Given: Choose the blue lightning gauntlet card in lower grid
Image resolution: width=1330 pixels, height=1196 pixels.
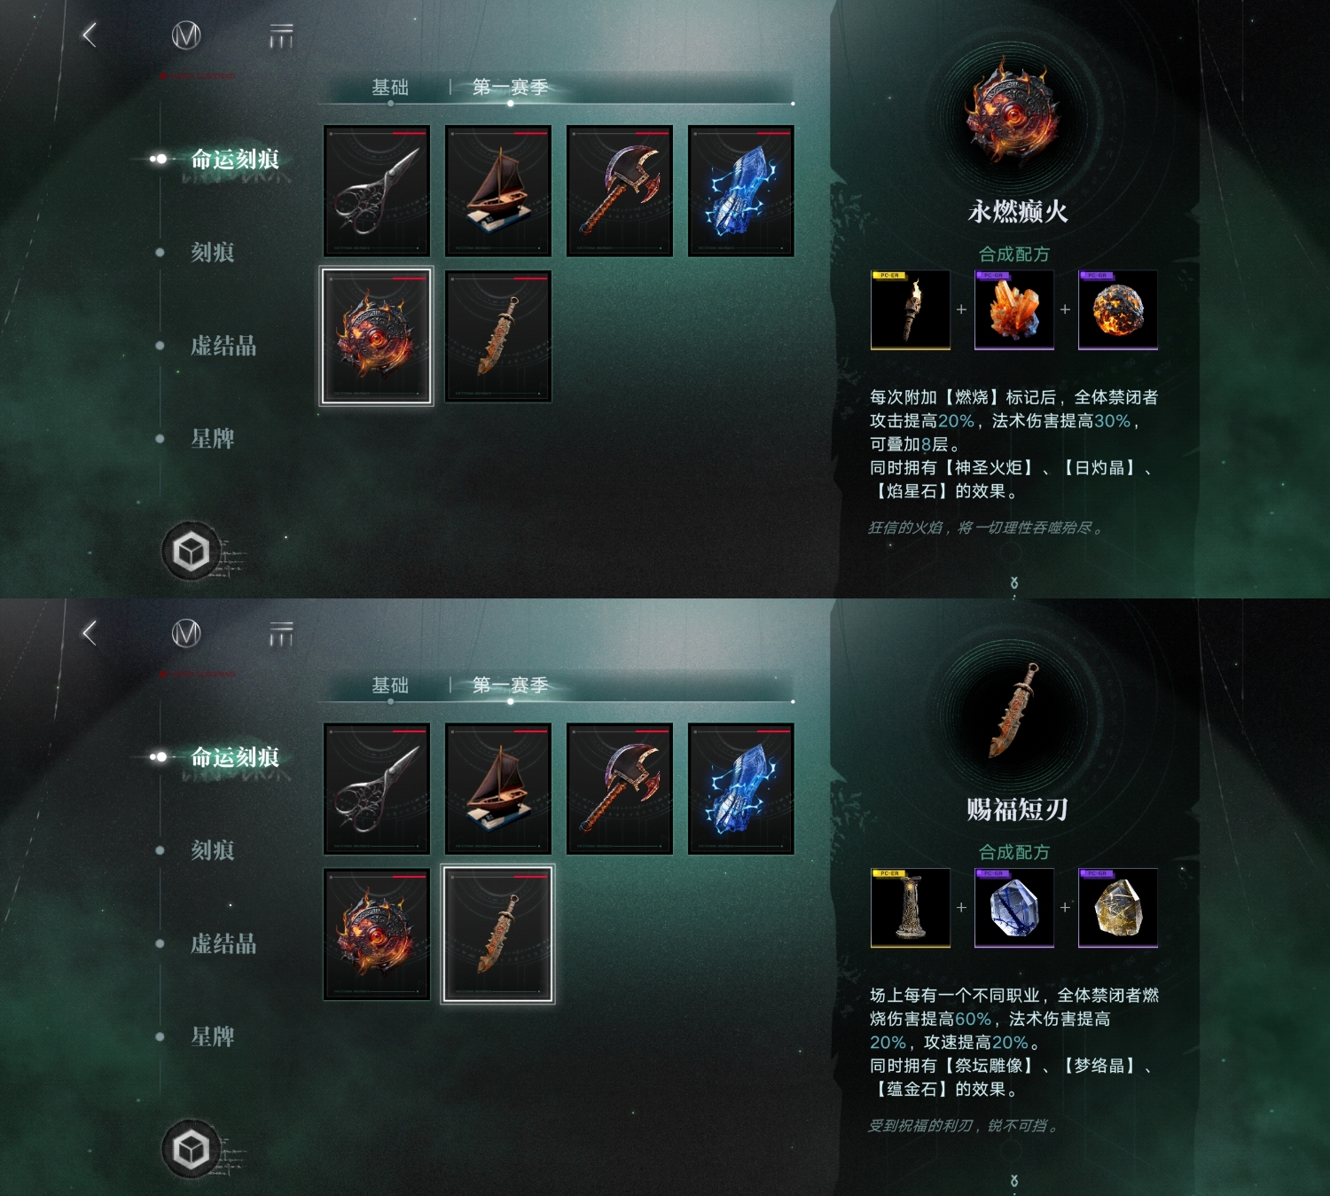Looking at the screenshot, I should 741,789.
